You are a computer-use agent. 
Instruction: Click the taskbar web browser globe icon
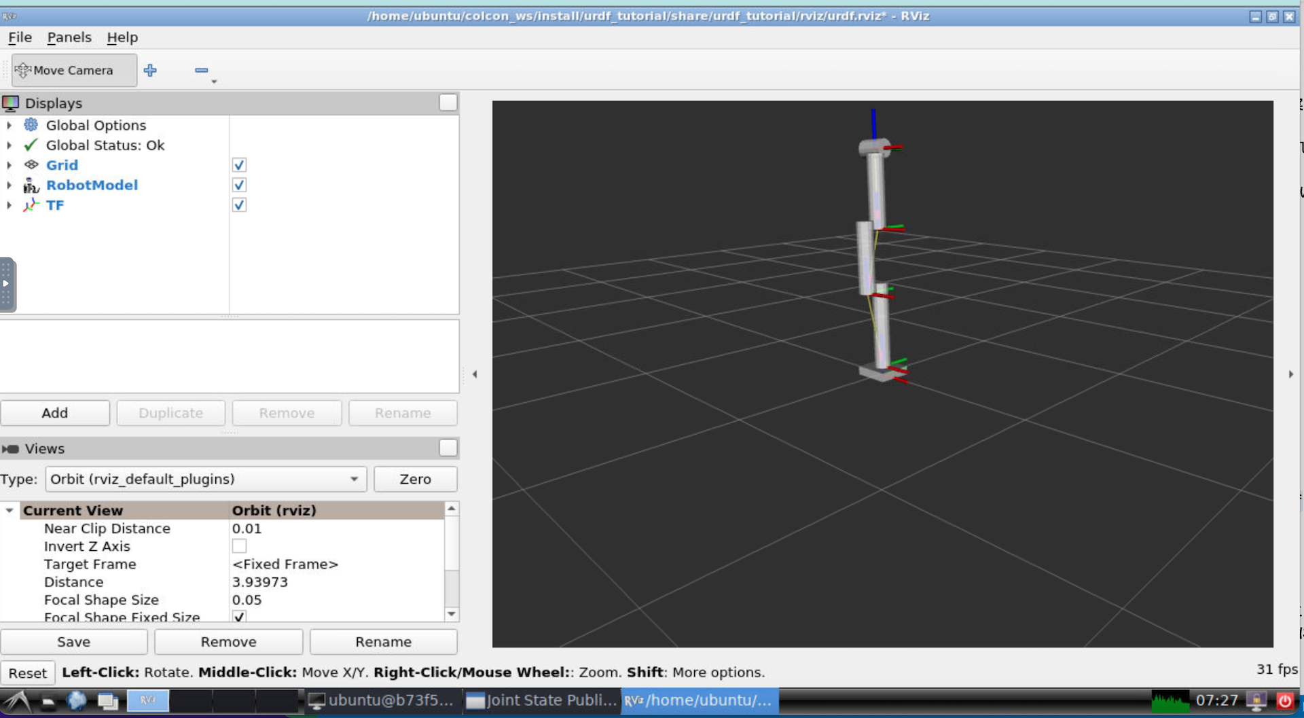(x=76, y=701)
